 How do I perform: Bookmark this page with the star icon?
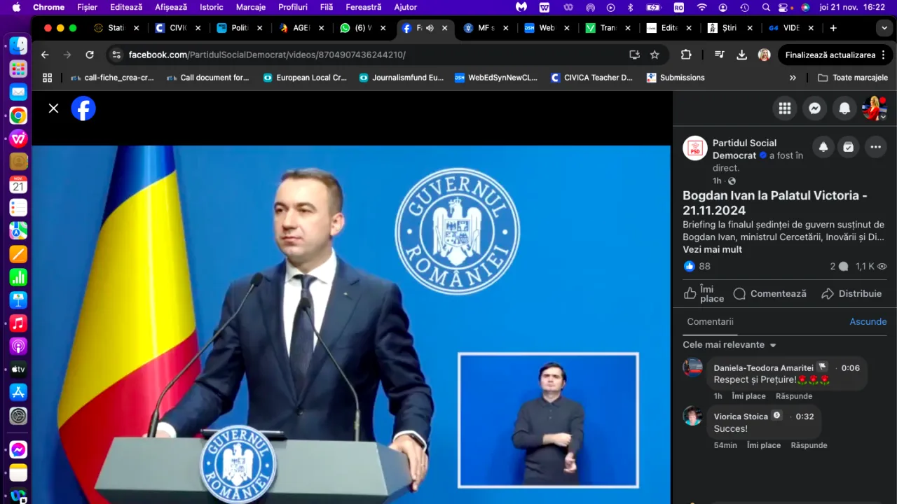pyautogui.click(x=655, y=55)
